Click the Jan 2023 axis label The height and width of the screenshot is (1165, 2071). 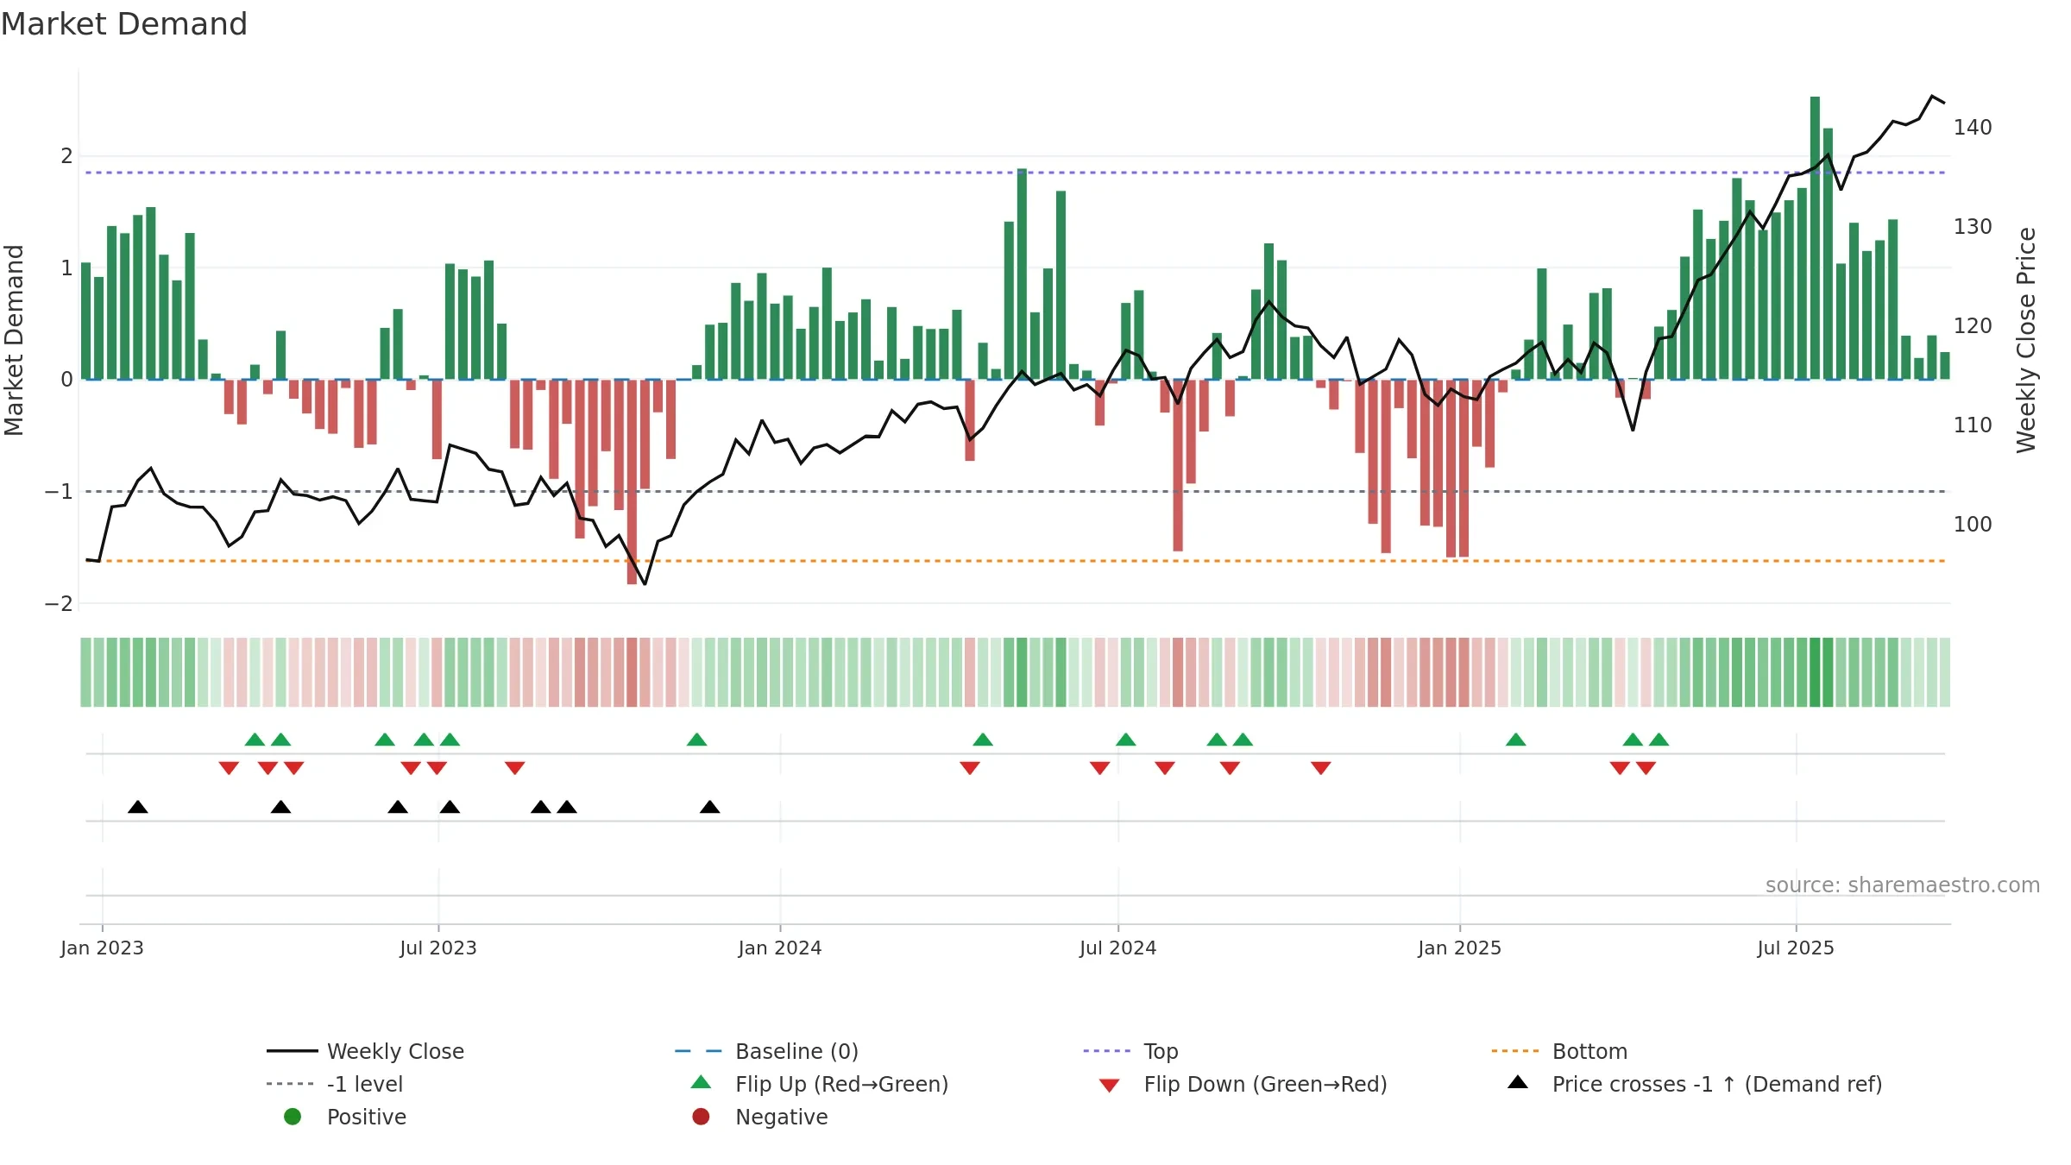click(x=102, y=948)
